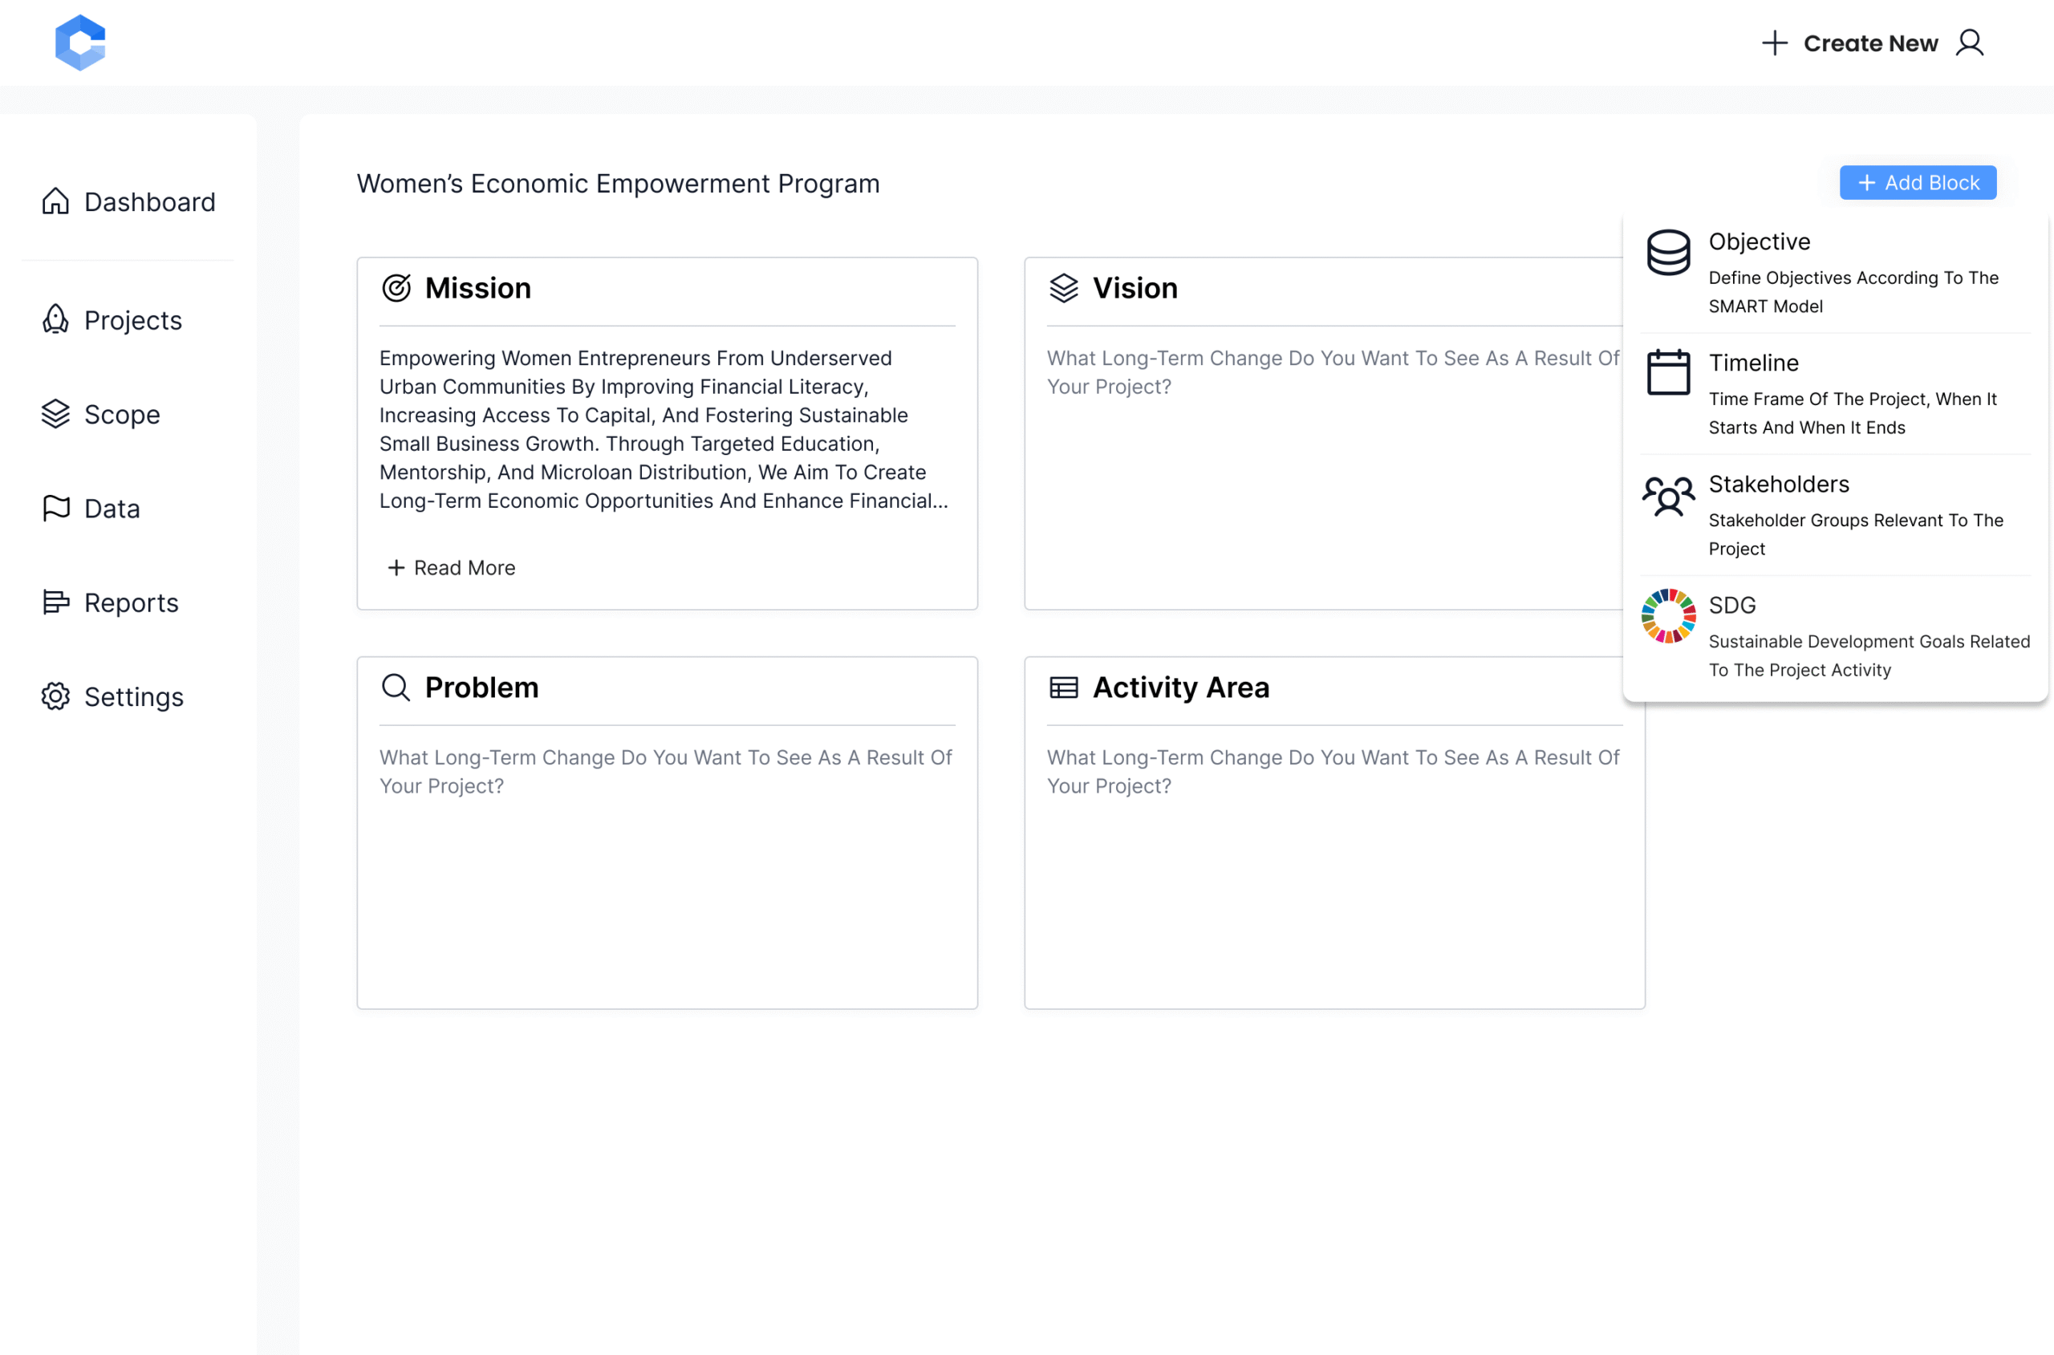The width and height of the screenshot is (2054, 1355).
Task: Open the Add Block dropdown button
Action: point(1918,182)
